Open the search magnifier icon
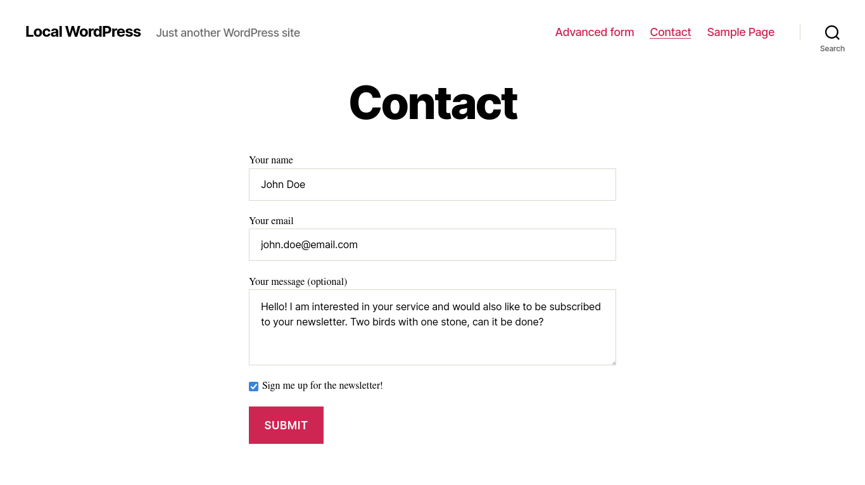Screen dimensions: 865x485 pyautogui.click(x=832, y=32)
